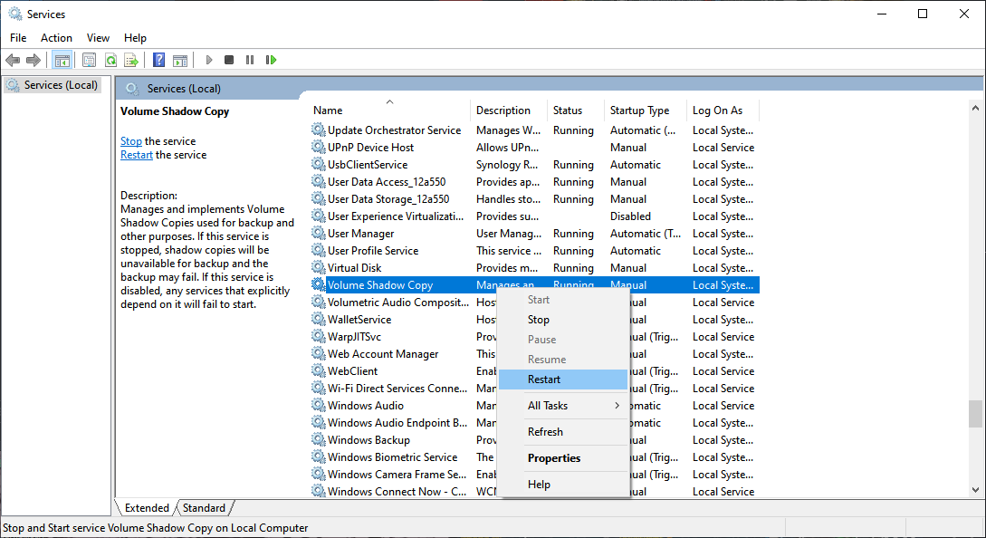This screenshot has width=986, height=538.
Task: Click the Restart the service link
Action: click(x=136, y=154)
